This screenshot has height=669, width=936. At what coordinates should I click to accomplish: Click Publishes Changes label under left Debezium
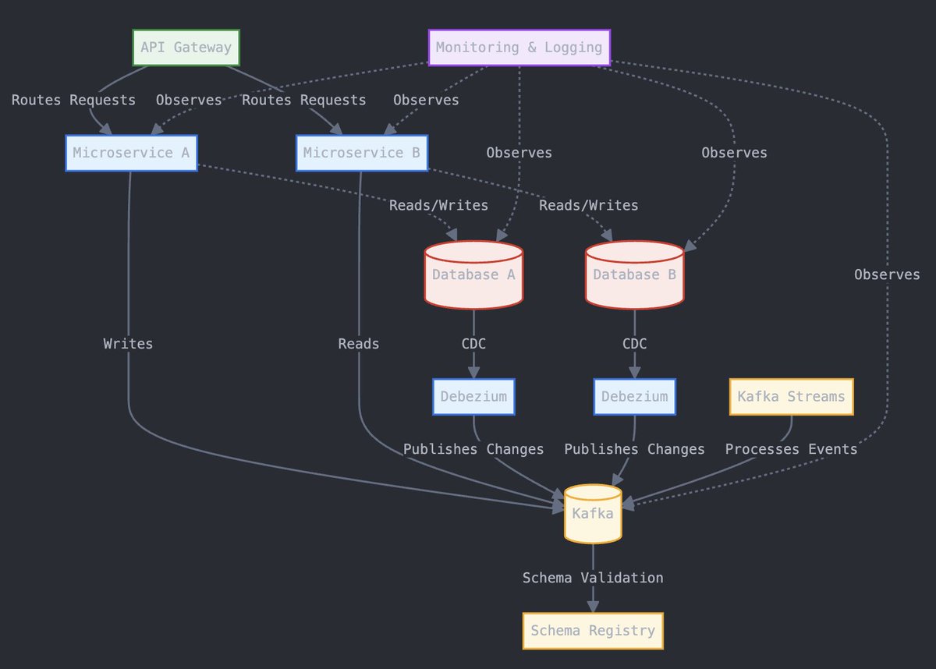pos(473,449)
